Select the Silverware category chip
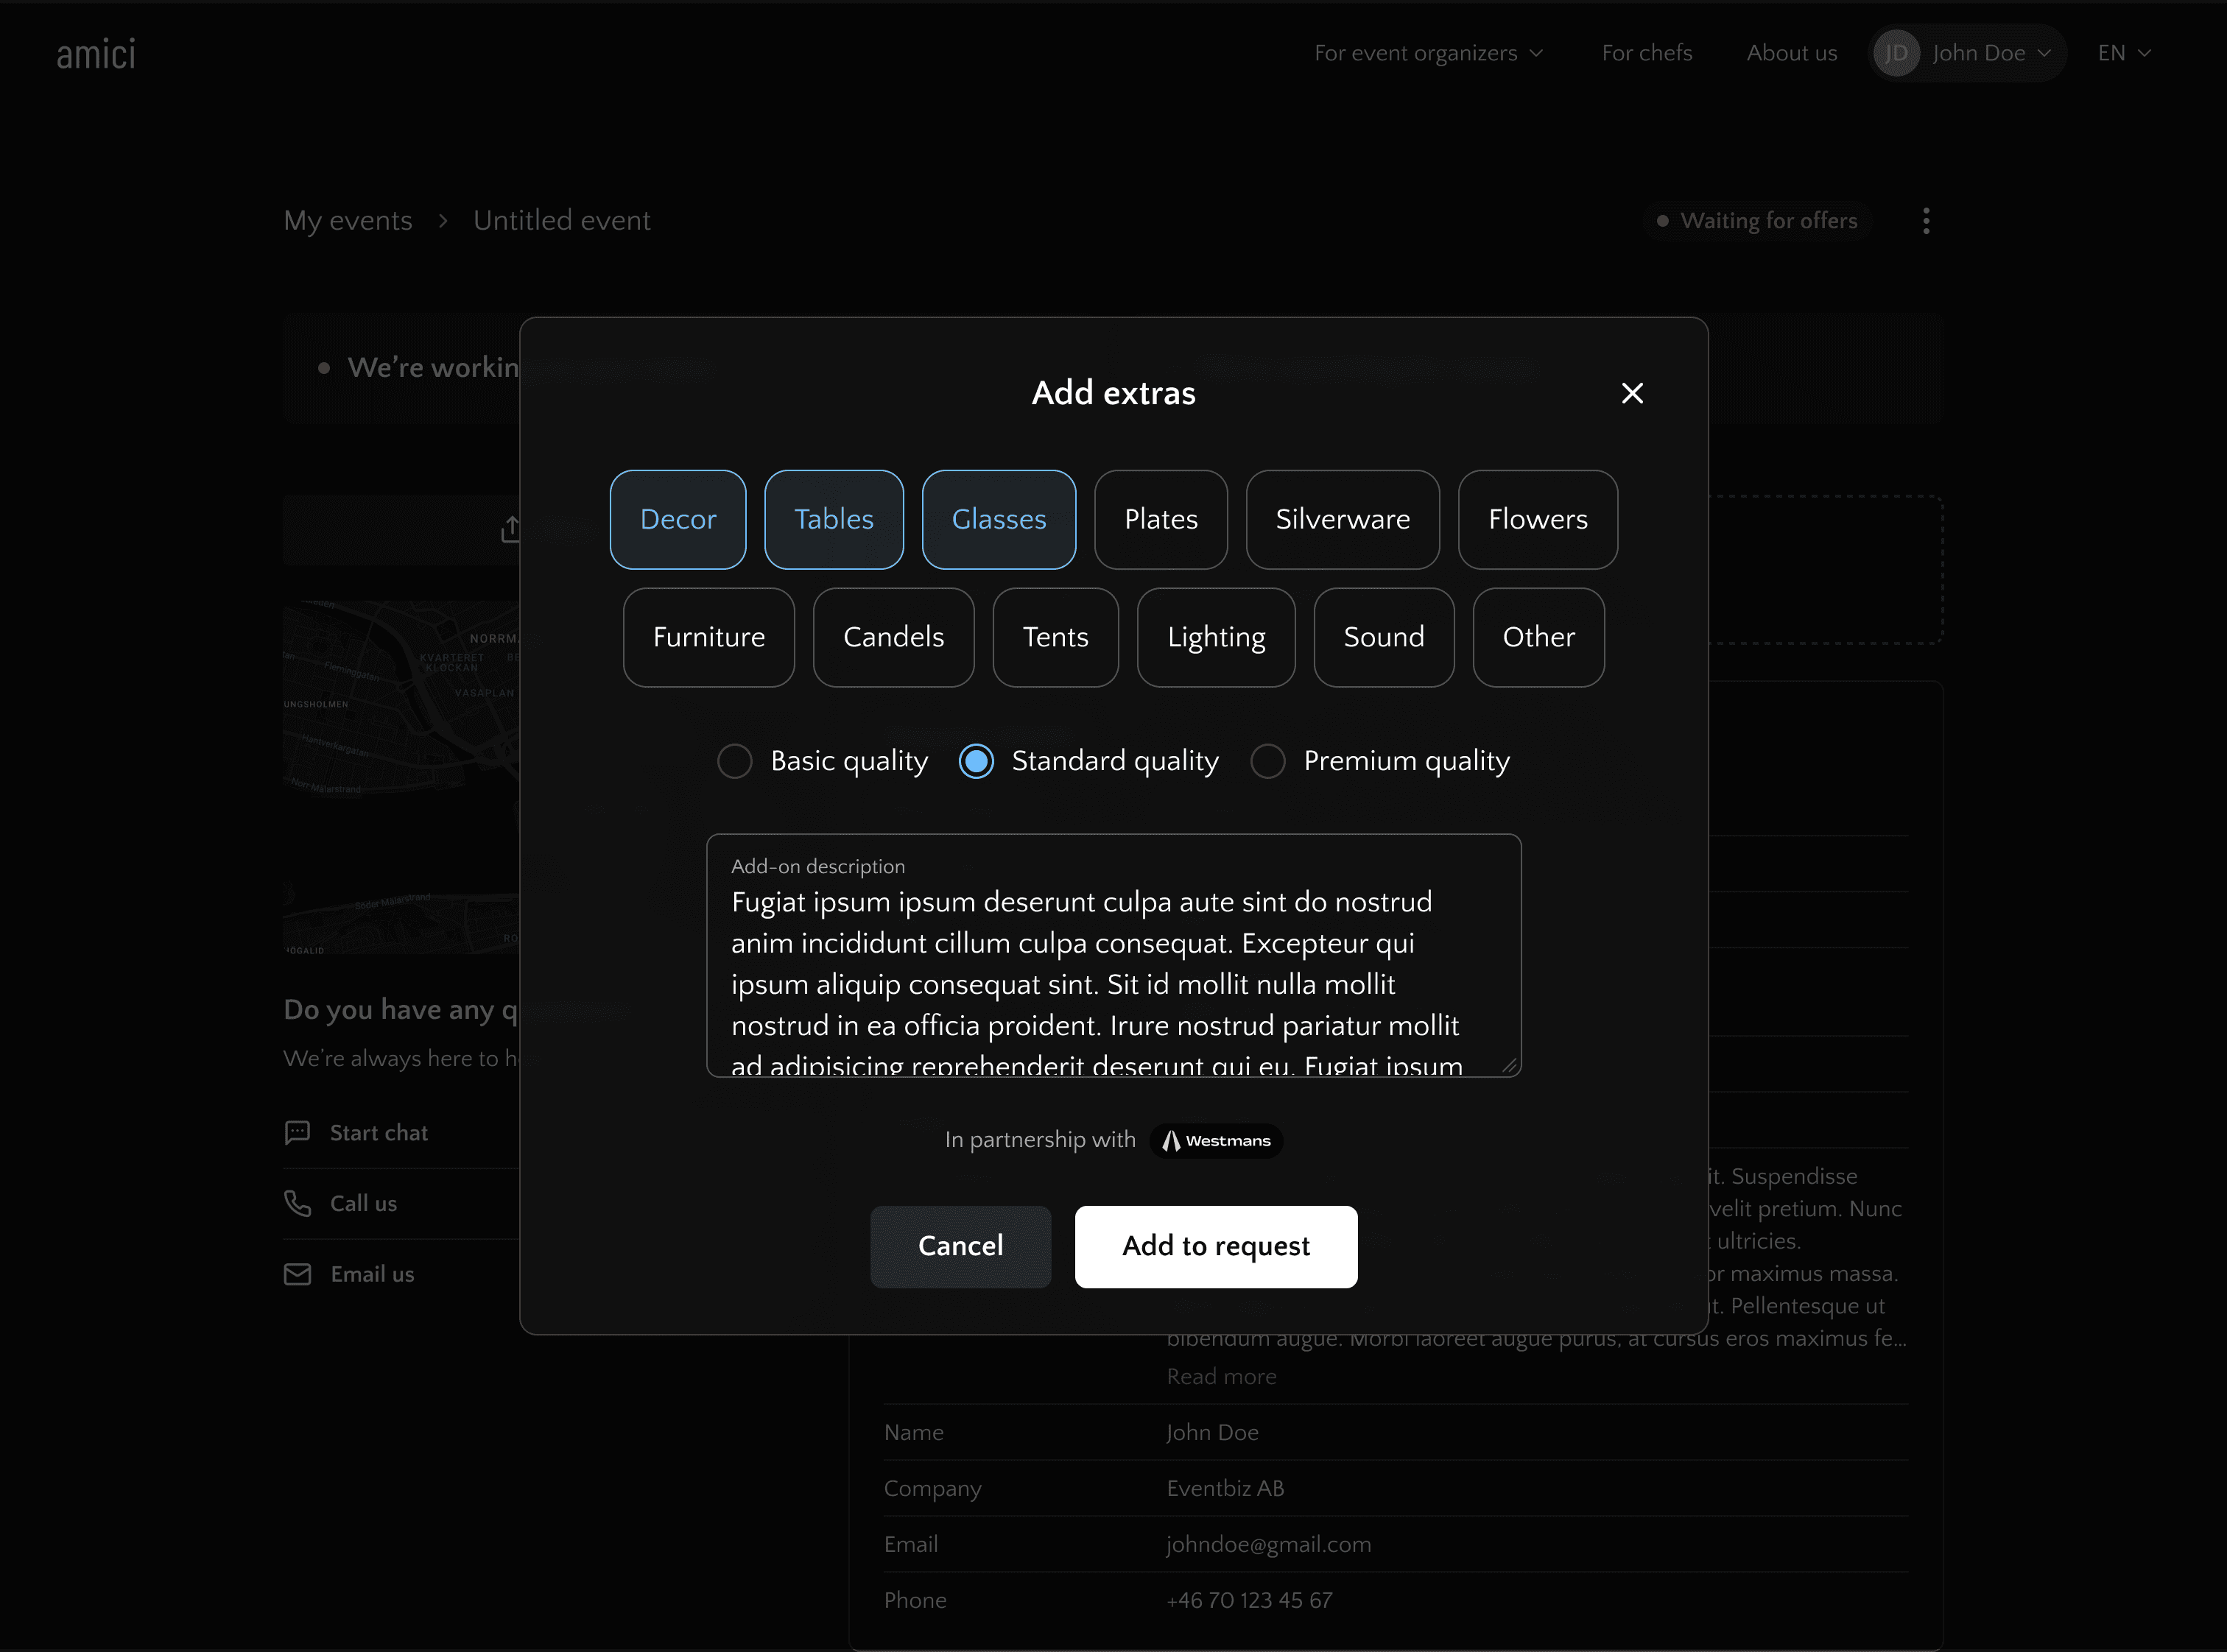The image size is (2227, 1652). (x=1343, y=519)
